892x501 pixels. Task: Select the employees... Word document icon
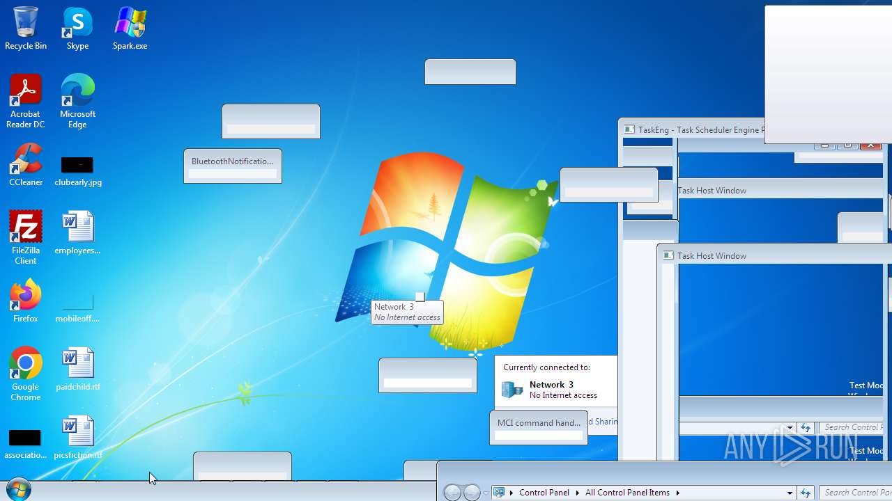coord(77,233)
